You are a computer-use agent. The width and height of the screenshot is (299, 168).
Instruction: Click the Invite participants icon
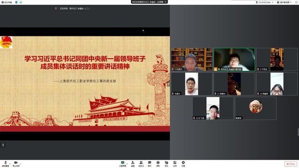(133, 163)
